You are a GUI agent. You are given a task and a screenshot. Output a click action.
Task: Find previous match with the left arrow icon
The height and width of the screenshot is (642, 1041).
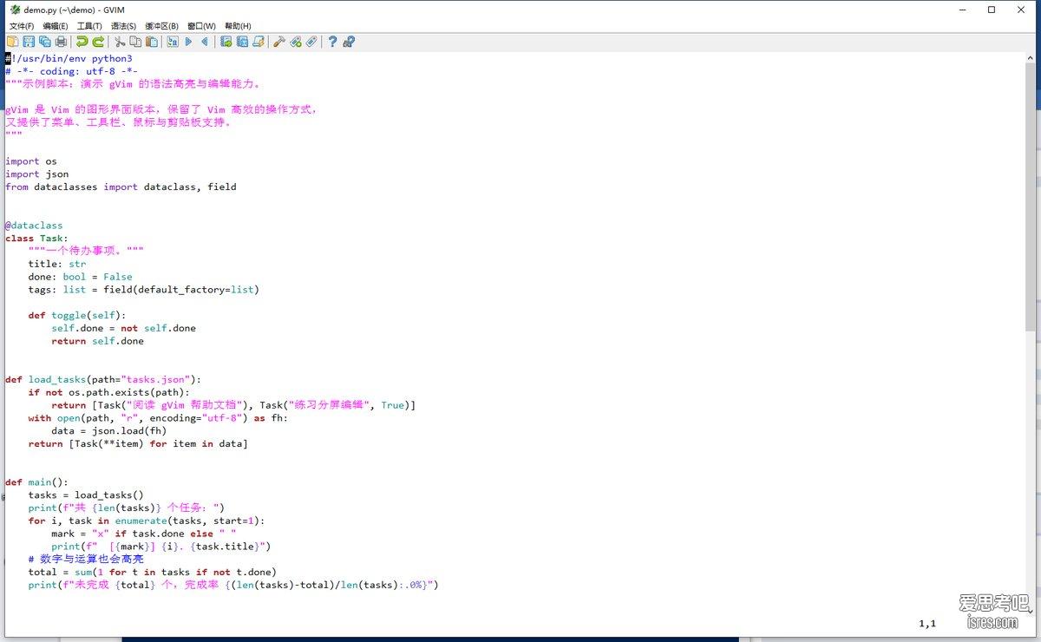click(205, 42)
